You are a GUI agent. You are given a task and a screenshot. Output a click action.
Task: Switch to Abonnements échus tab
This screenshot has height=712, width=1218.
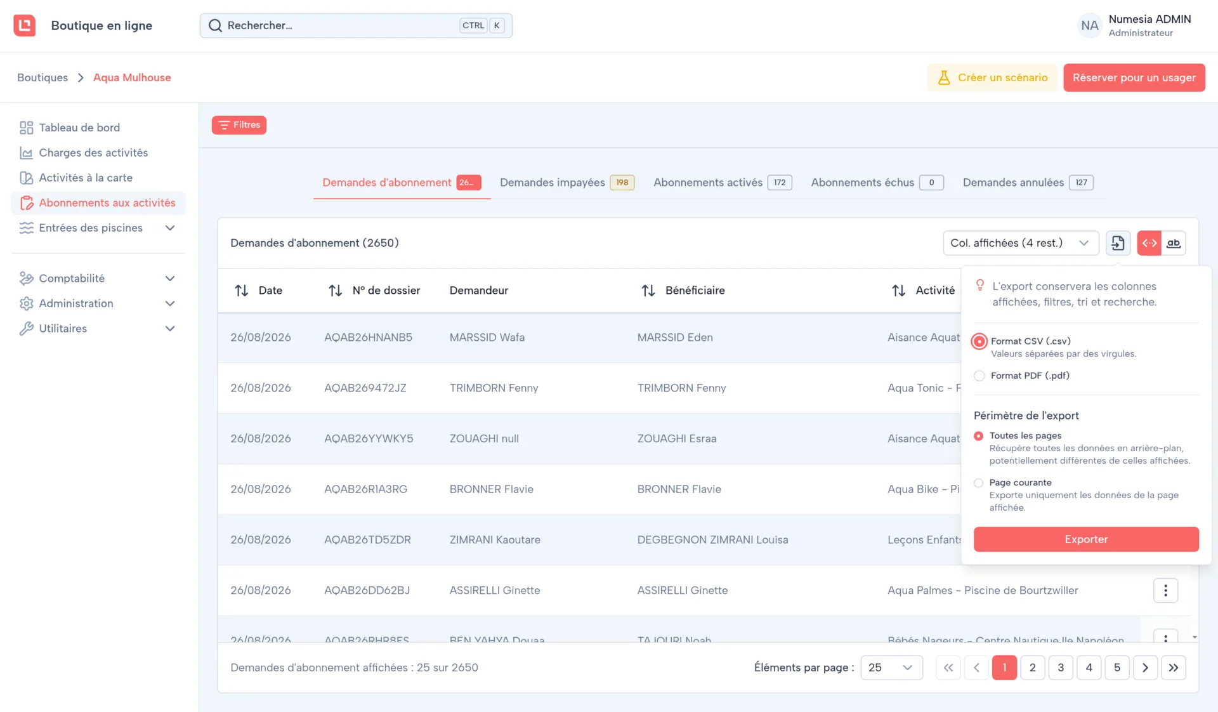pos(877,183)
